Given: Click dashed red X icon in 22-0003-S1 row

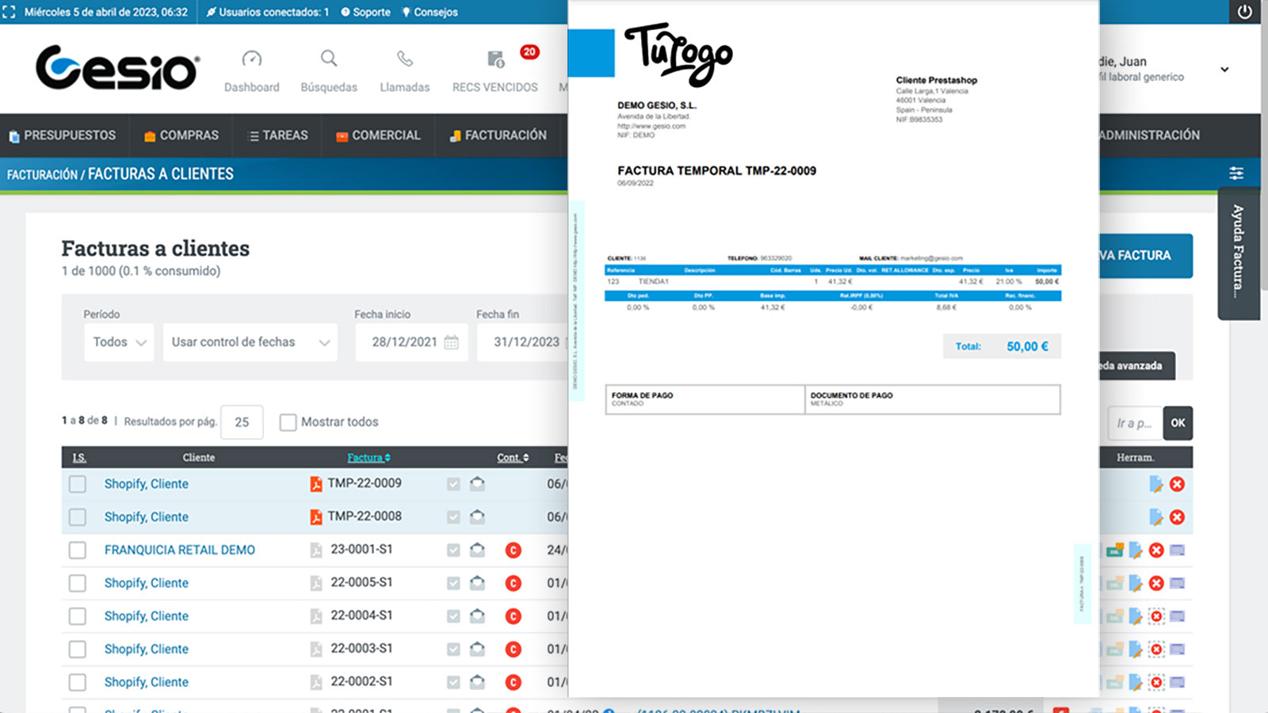Looking at the screenshot, I should click(x=1156, y=650).
